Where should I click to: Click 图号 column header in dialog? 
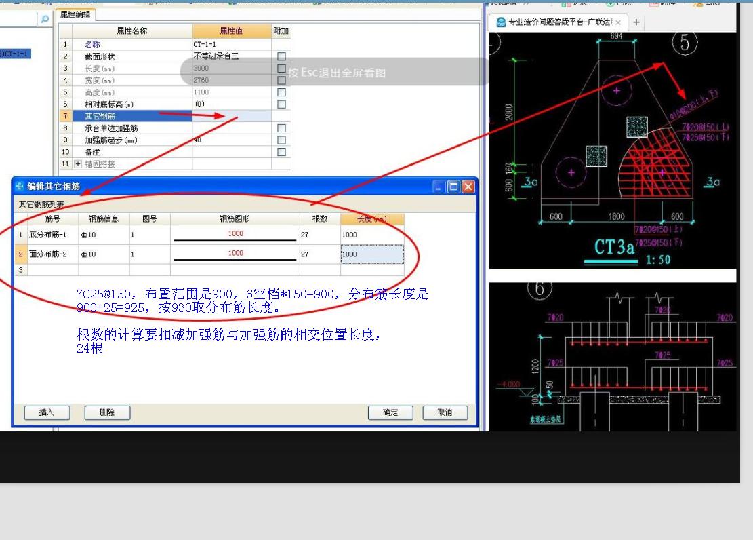pos(150,219)
